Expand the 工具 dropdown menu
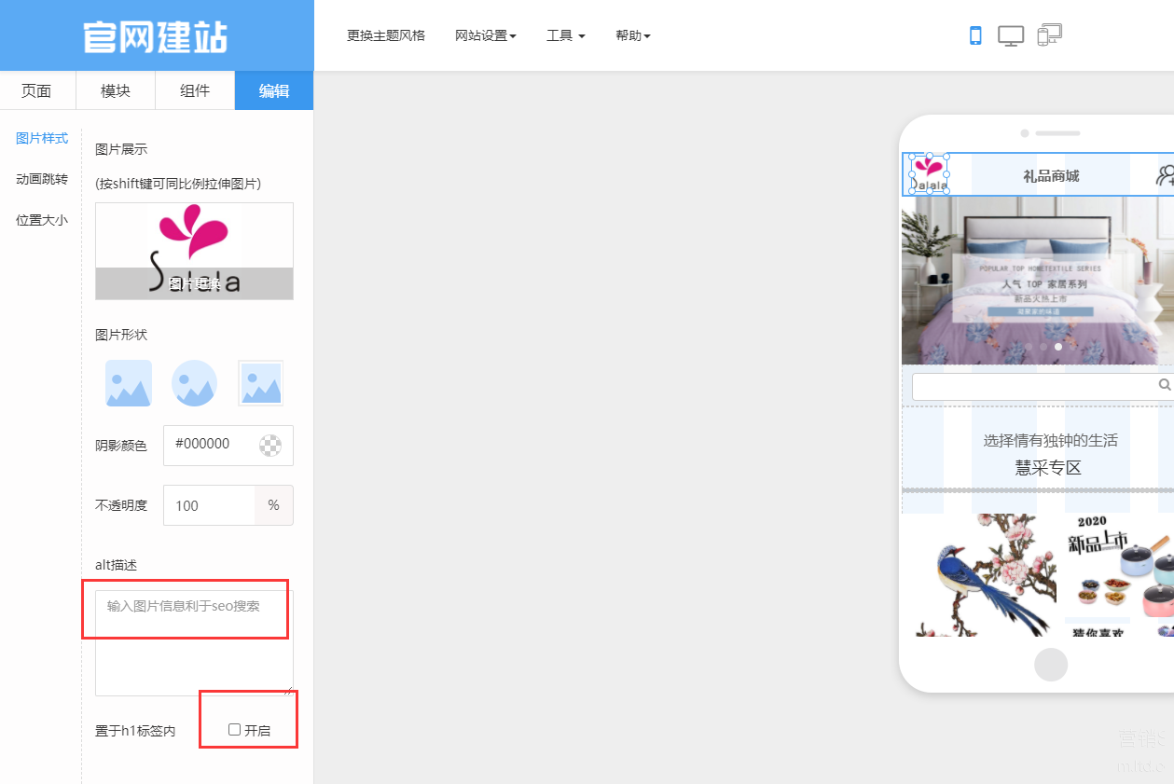This screenshot has width=1174, height=784. pyautogui.click(x=565, y=35)
